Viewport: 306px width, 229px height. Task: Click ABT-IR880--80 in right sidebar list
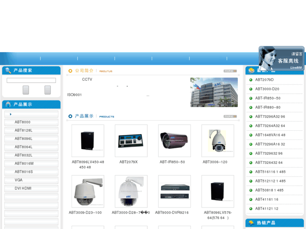(268, 108)
